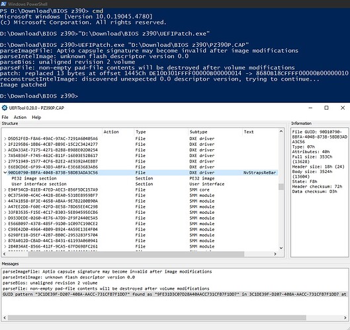Select the 'parseBios: unaligned revision 2 volume' message

coord(175,283)
